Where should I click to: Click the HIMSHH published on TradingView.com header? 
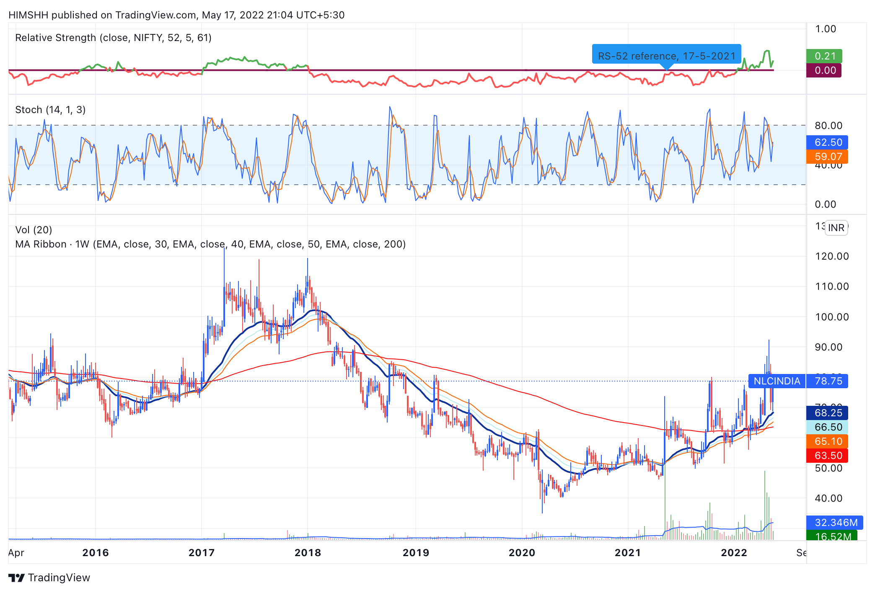click(176, 15)
